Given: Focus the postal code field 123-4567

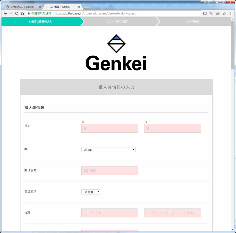Looking at the screenshot, I should point(109,171).
